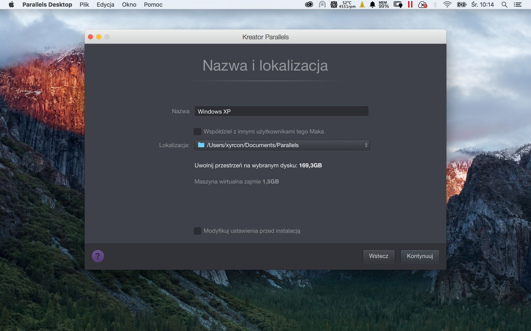Click the Kontynuuj button
531x331 pixels.
[420, 256]
